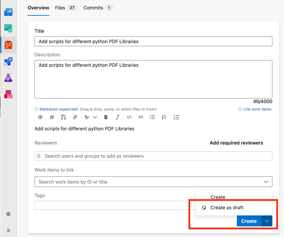Attach a file with the paperclip icon
Screen dimensions: 284x237
75,117
